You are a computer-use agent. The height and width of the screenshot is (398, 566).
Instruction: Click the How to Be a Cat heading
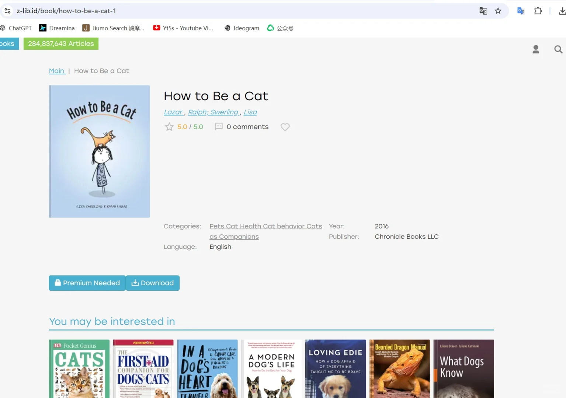[216, 96]
